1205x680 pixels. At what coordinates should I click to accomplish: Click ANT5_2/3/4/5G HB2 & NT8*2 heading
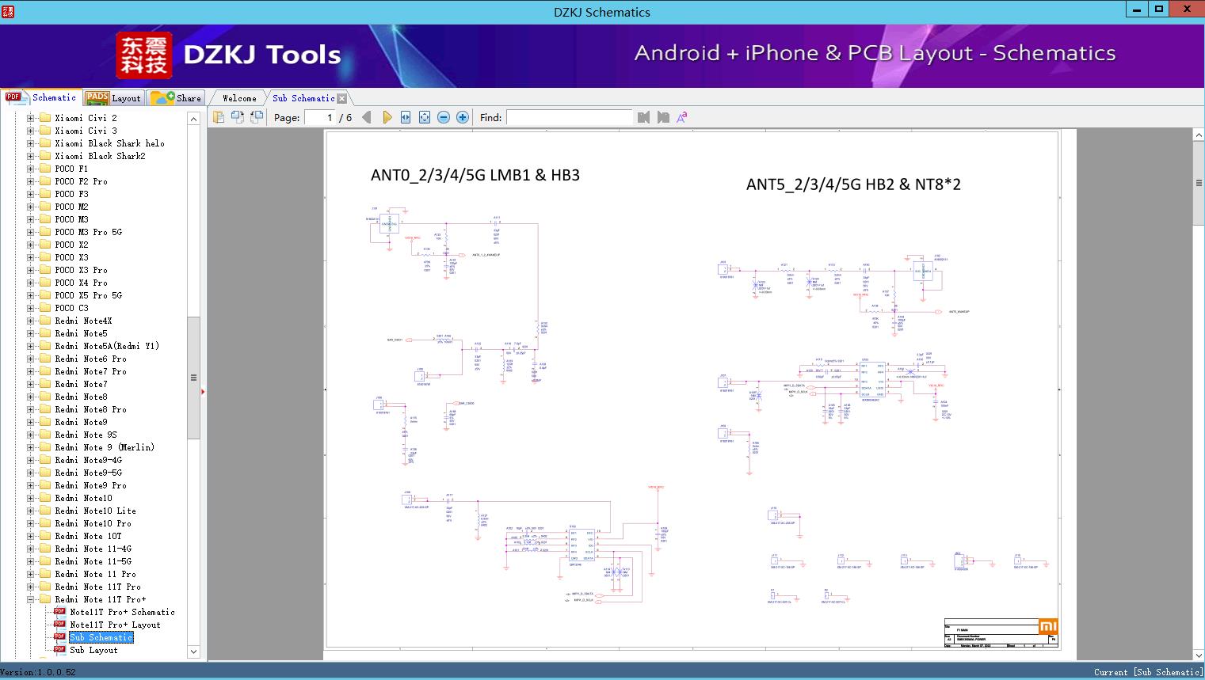click(x=853, y=184)
